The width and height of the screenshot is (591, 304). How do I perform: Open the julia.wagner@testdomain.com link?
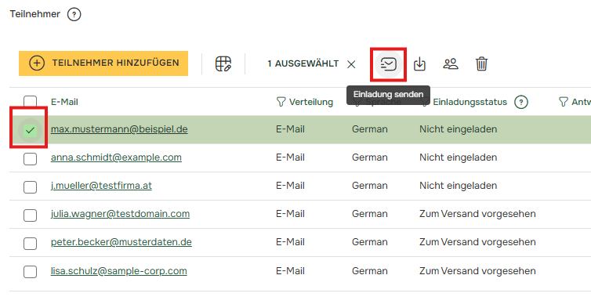120,214
